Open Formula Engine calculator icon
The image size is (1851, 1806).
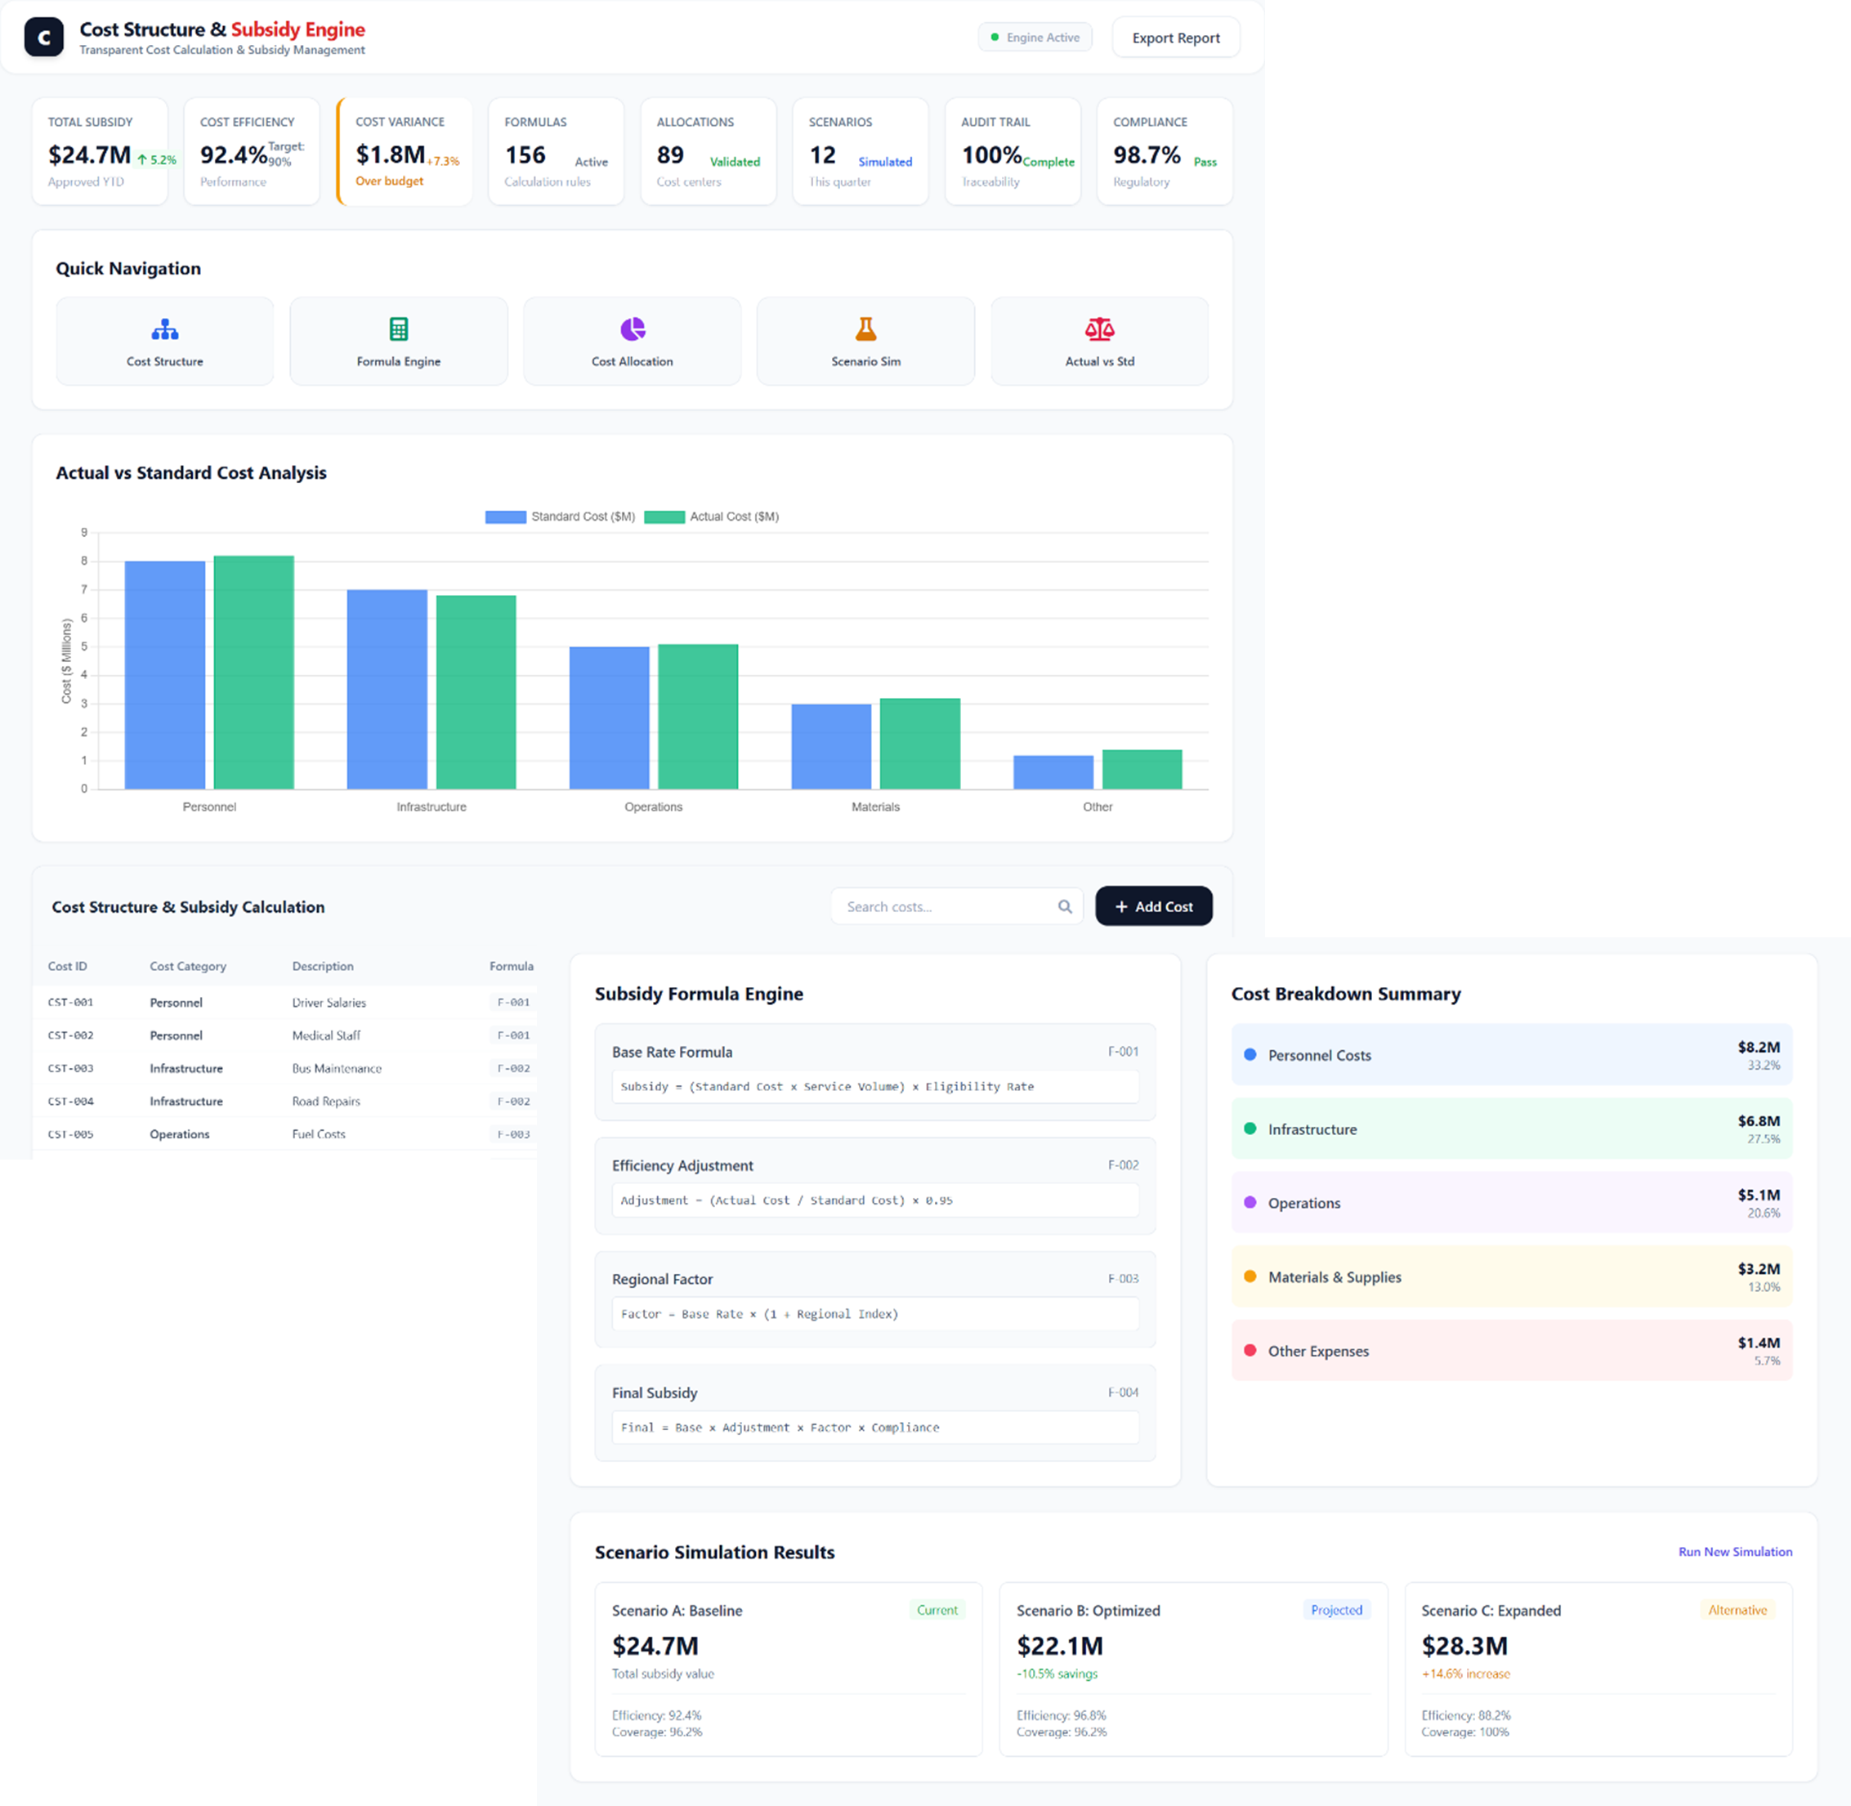[x=399, y=329]
